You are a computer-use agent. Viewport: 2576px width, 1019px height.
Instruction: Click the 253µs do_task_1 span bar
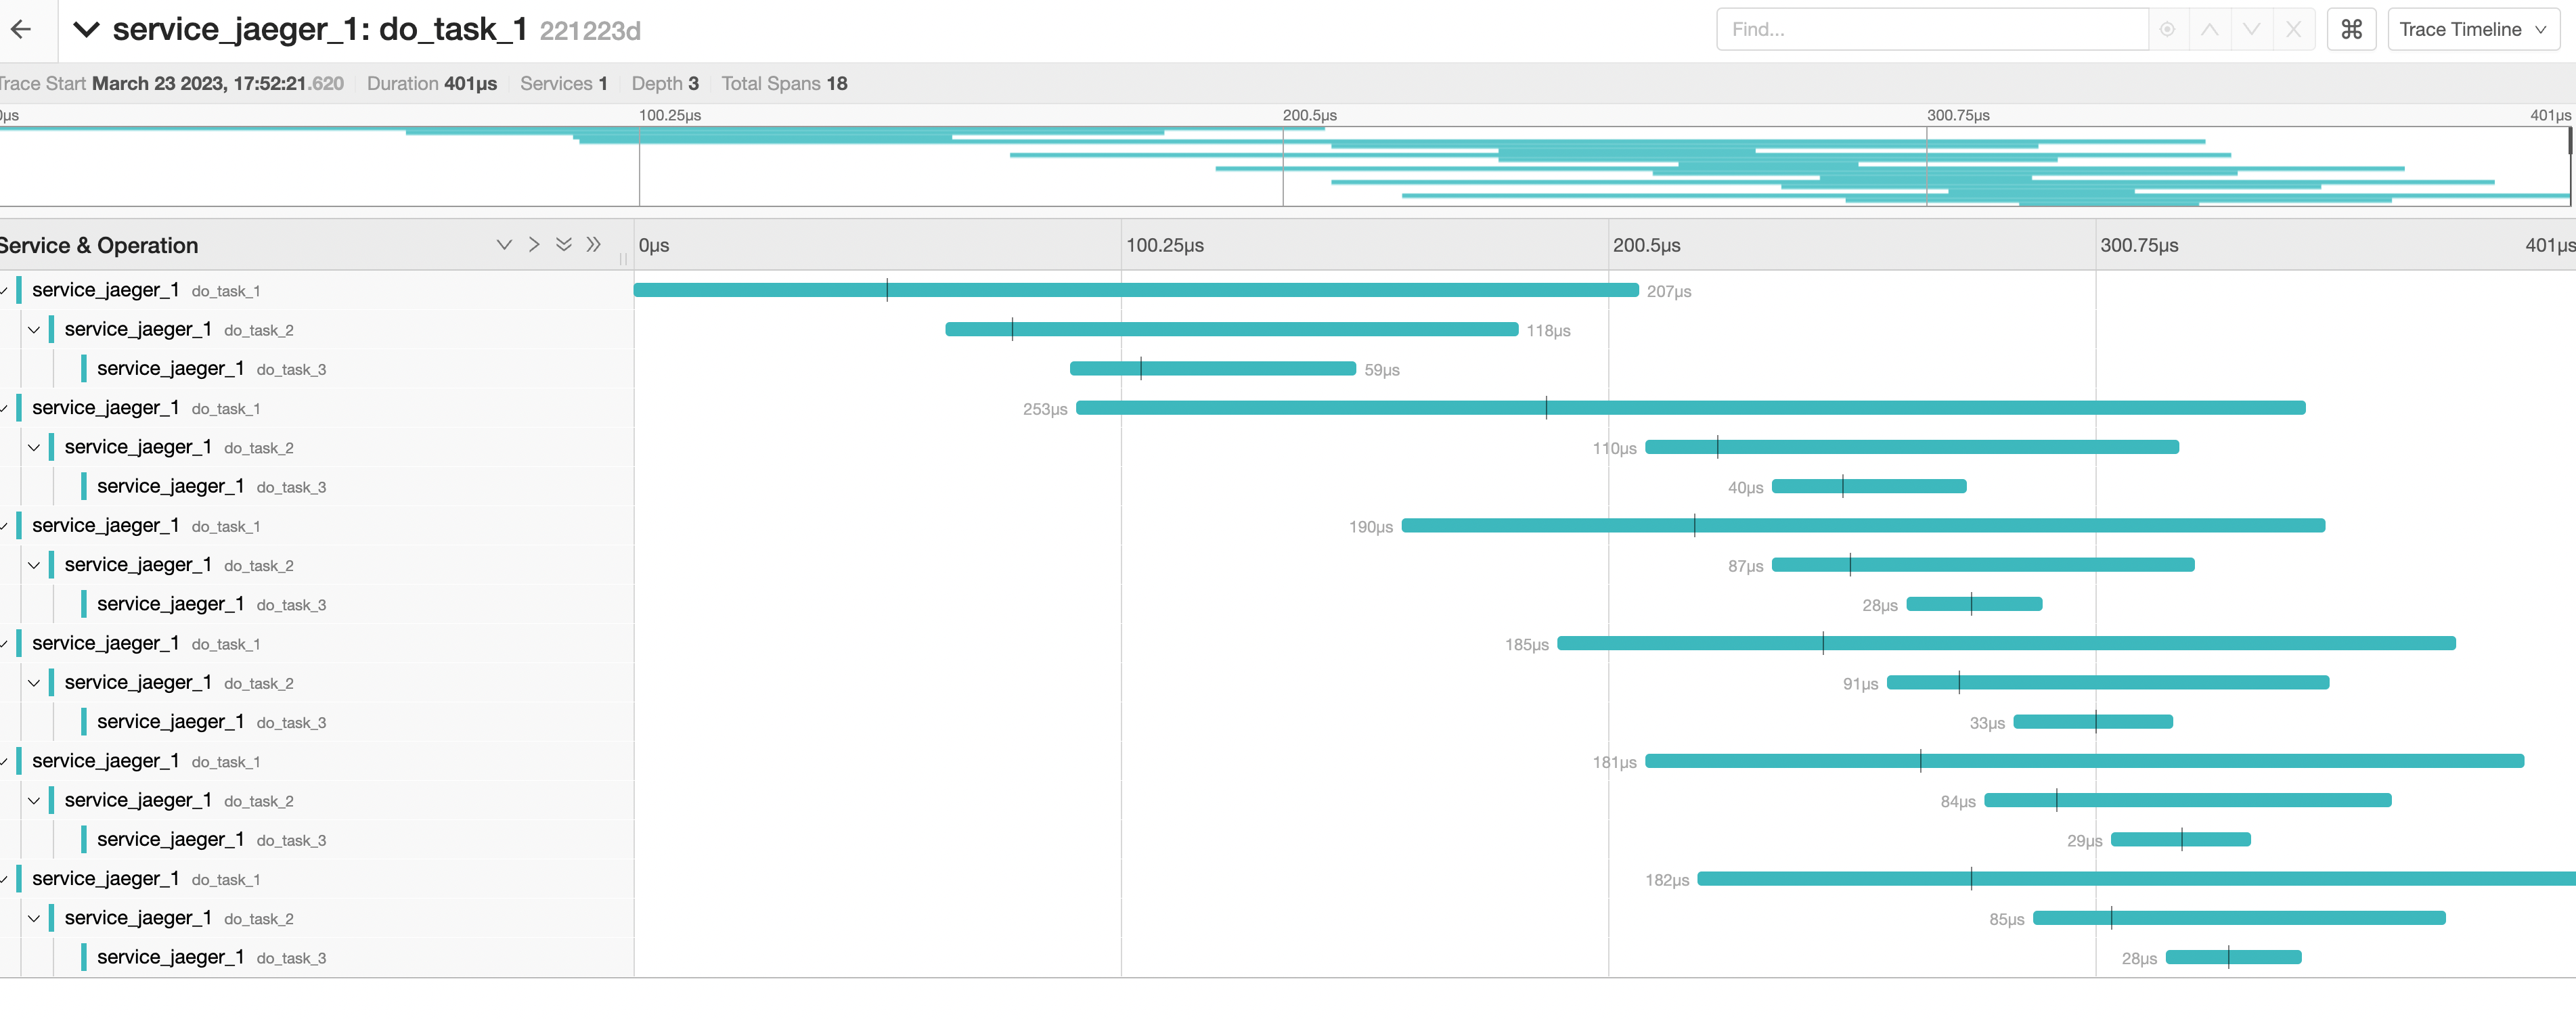tap(1690, 408)
